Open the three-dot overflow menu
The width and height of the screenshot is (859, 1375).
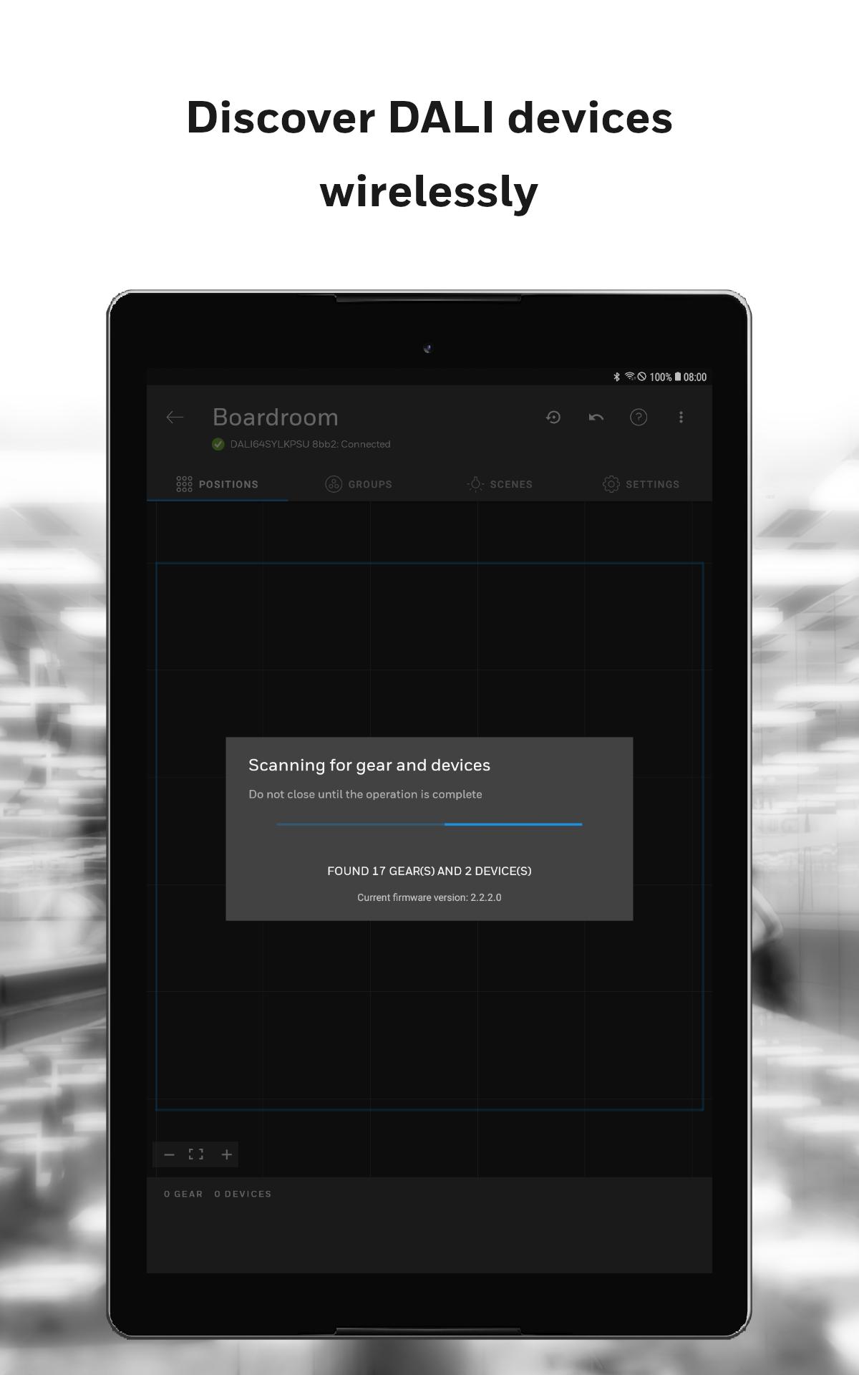[681, 417]
